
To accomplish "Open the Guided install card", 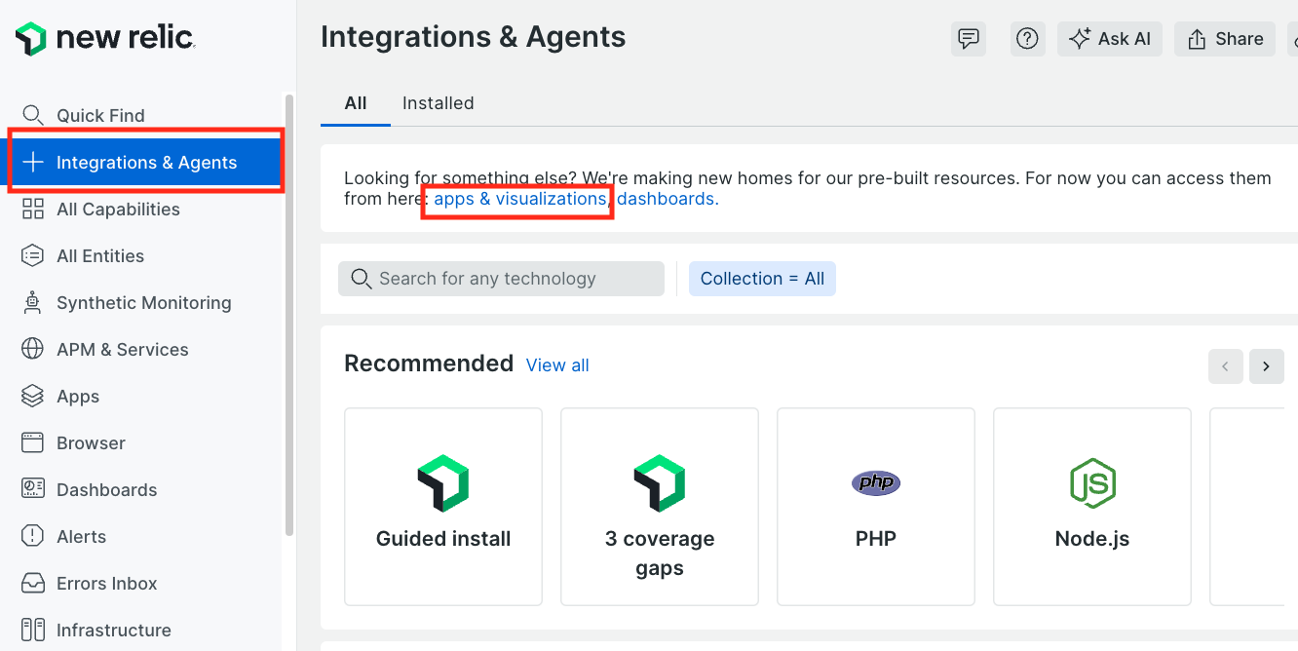I will coord(443,507).
